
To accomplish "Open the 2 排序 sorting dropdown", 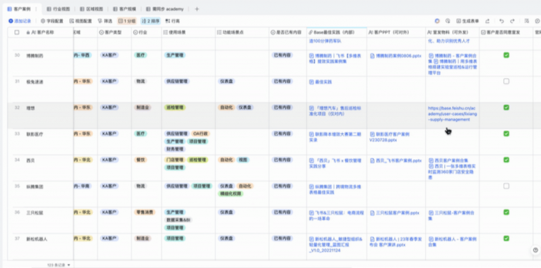I will click(x=150, y=21).
